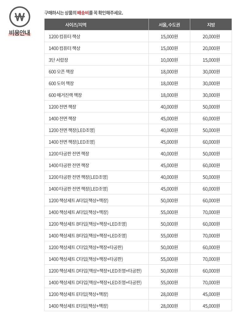
Task: Click the 1400 전면 책장 row label
Action: point(62,118)
